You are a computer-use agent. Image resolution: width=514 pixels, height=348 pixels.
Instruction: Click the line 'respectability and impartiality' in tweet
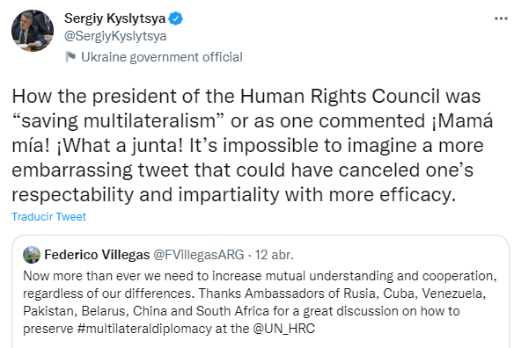145,195
